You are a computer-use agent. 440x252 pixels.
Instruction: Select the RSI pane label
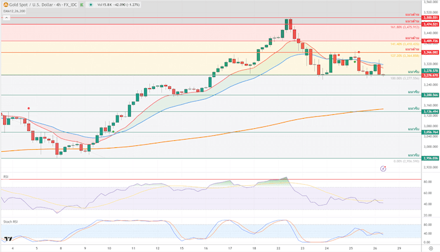point(6,177)
